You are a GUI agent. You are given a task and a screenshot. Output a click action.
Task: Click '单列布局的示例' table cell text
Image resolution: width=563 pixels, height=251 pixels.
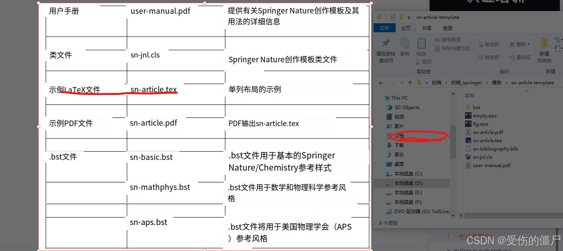tap(255, 89)
